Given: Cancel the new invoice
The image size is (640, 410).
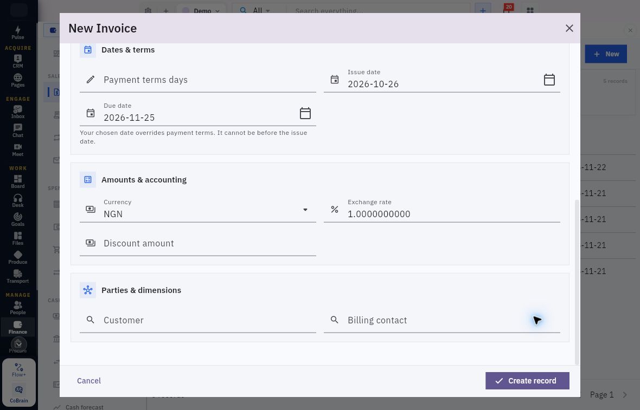Looking at the screenshot, I should 88,381.
